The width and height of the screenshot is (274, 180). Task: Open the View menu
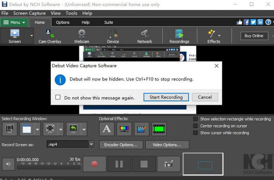pyautogui.click(x=55, y=13)
